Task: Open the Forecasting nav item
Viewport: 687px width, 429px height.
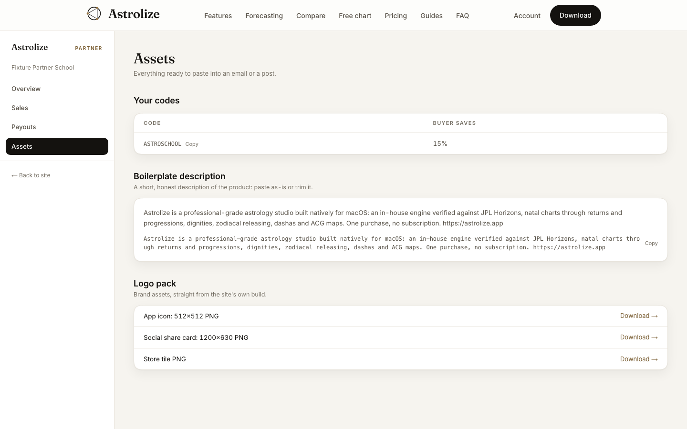Action: click(264, 16)
